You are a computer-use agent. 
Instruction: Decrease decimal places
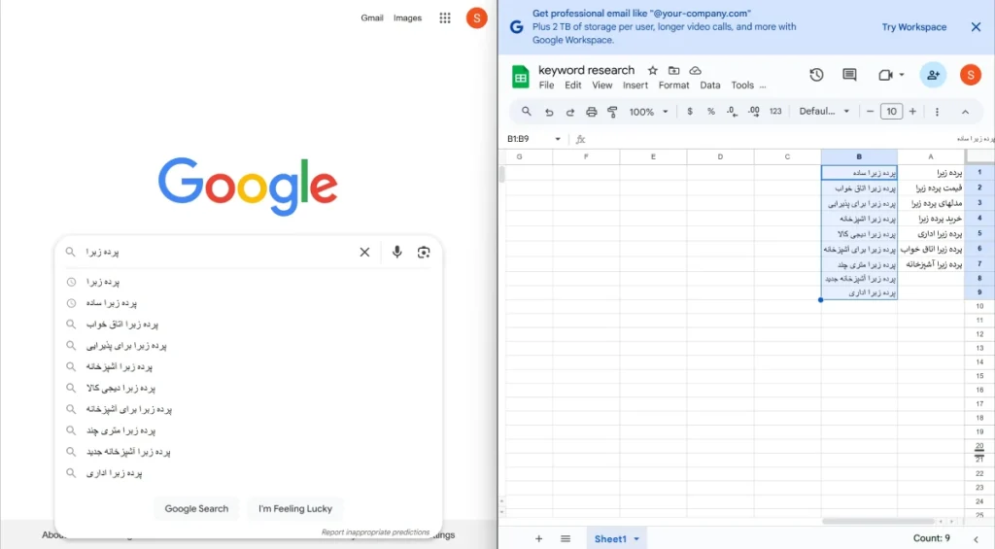pyautogui.click(x=732, y=112)
